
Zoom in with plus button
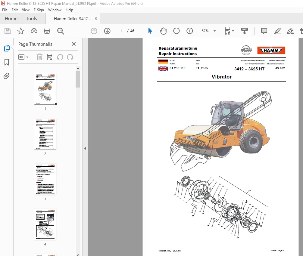[189, 31]
